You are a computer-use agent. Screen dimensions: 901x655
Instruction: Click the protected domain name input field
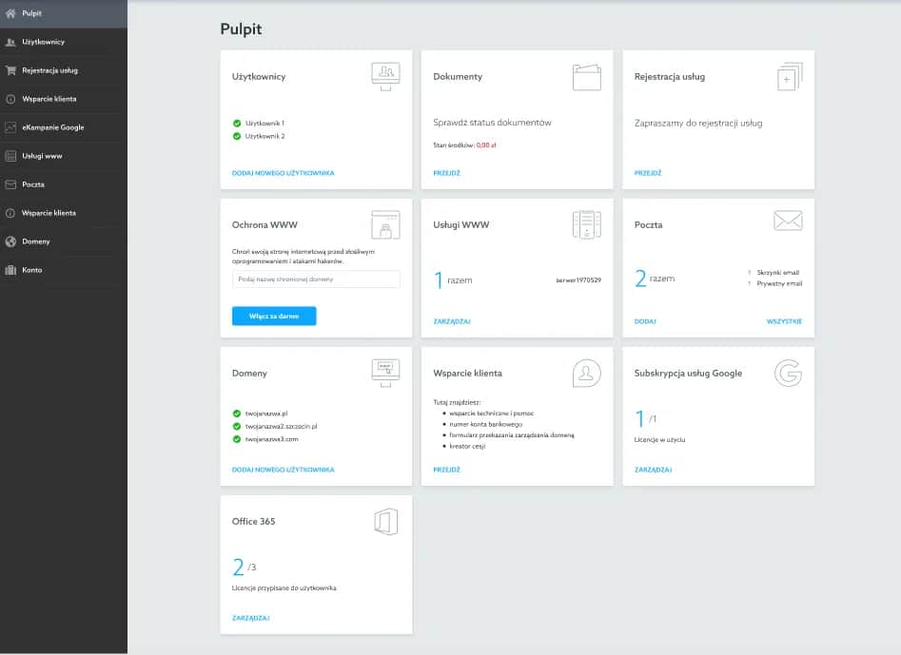pos(316,279)
